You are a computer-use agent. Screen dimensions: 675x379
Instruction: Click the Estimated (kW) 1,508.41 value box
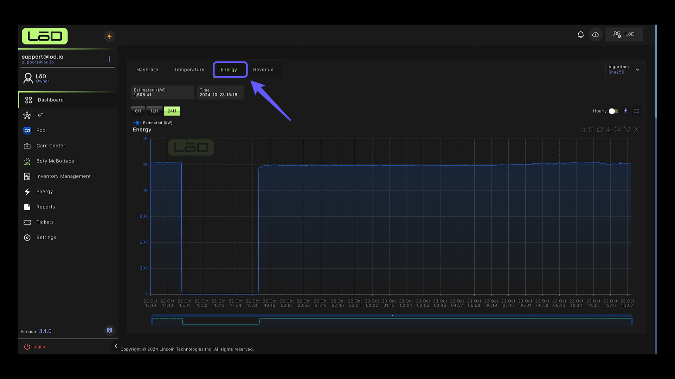pos(162,93)
